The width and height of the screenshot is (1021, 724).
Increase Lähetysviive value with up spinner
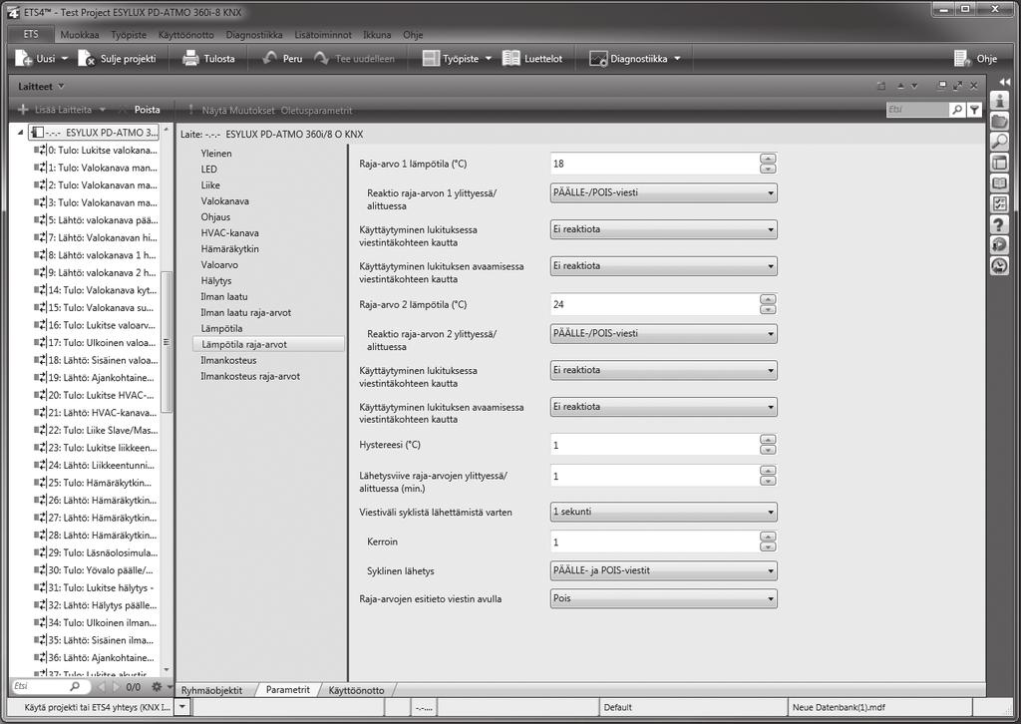(x=768, y=471)
